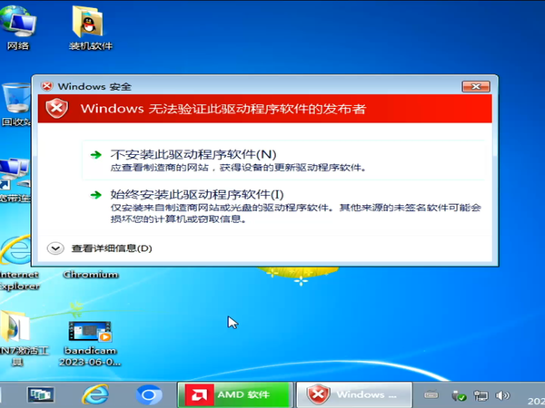Open the Recycle Bin desktop icon
The height and width of the screenshot is (408, 545).
point(15,104)
